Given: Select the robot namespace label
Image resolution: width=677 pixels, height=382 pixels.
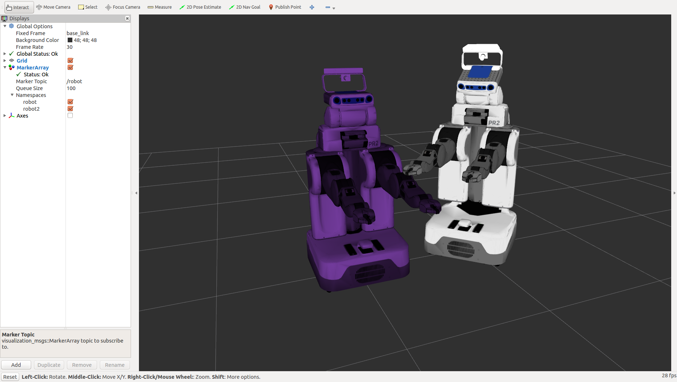Looking at the screenshot, I should point(30,102).
